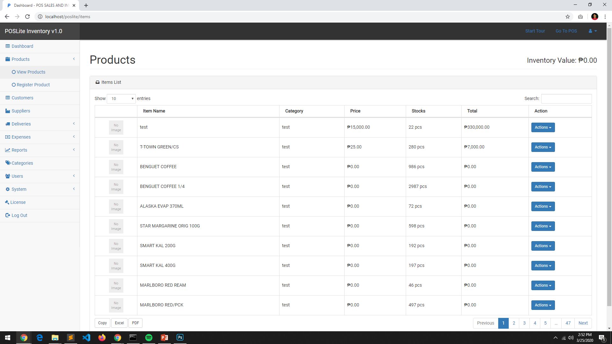Click the browser Reload icon

[27, 17]
